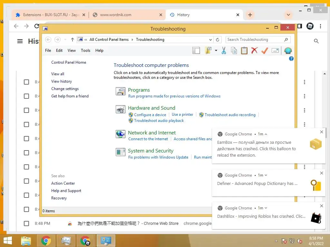Open Chrome tab search dropdown arrow
Screen dimensions: 330x247
(x=288, y=15)
